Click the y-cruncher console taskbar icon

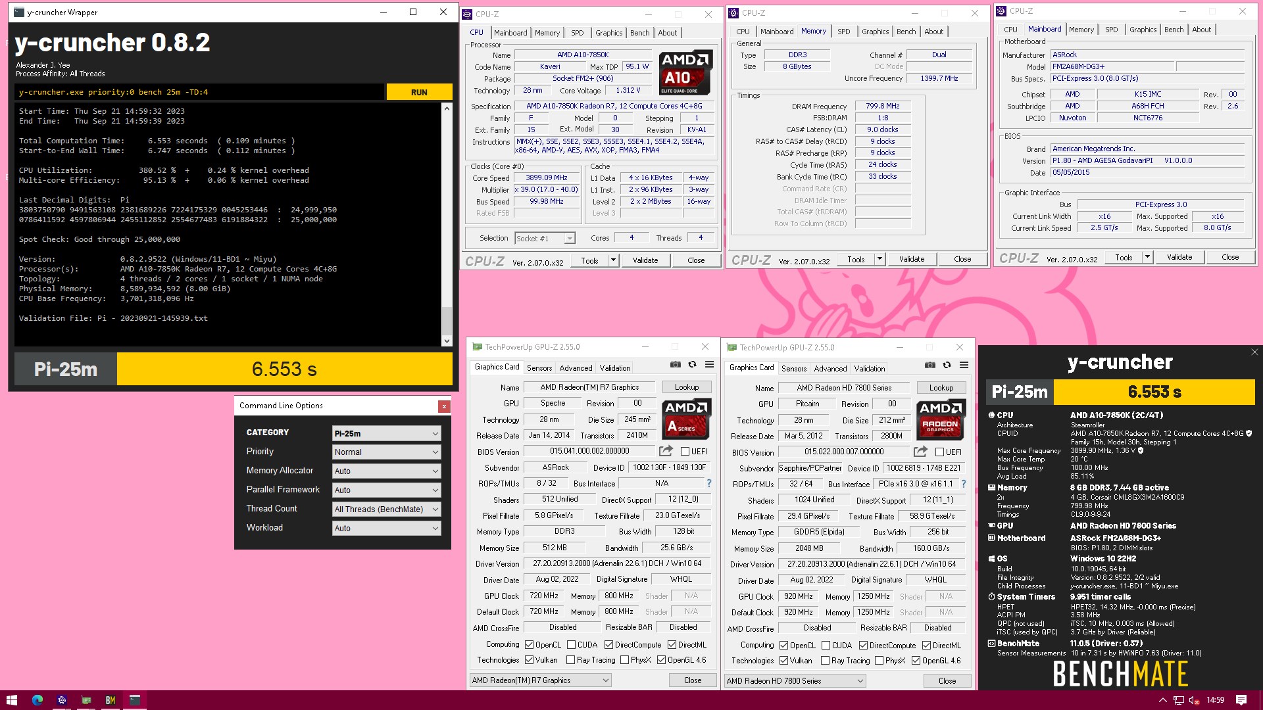tap(135, 700)
